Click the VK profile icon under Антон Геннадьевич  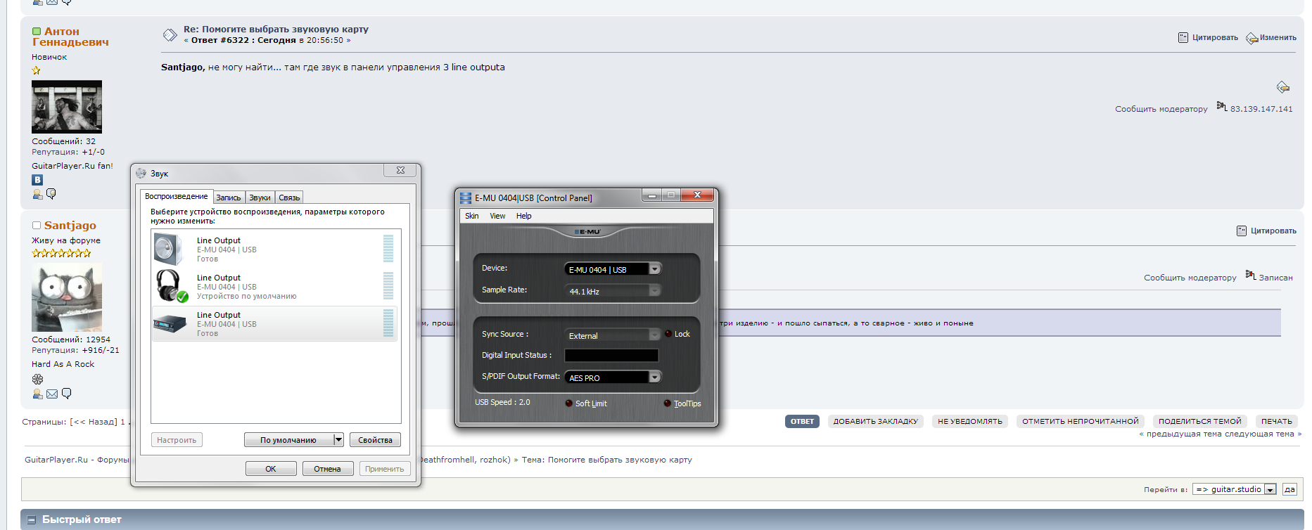[x=37, y=180]
